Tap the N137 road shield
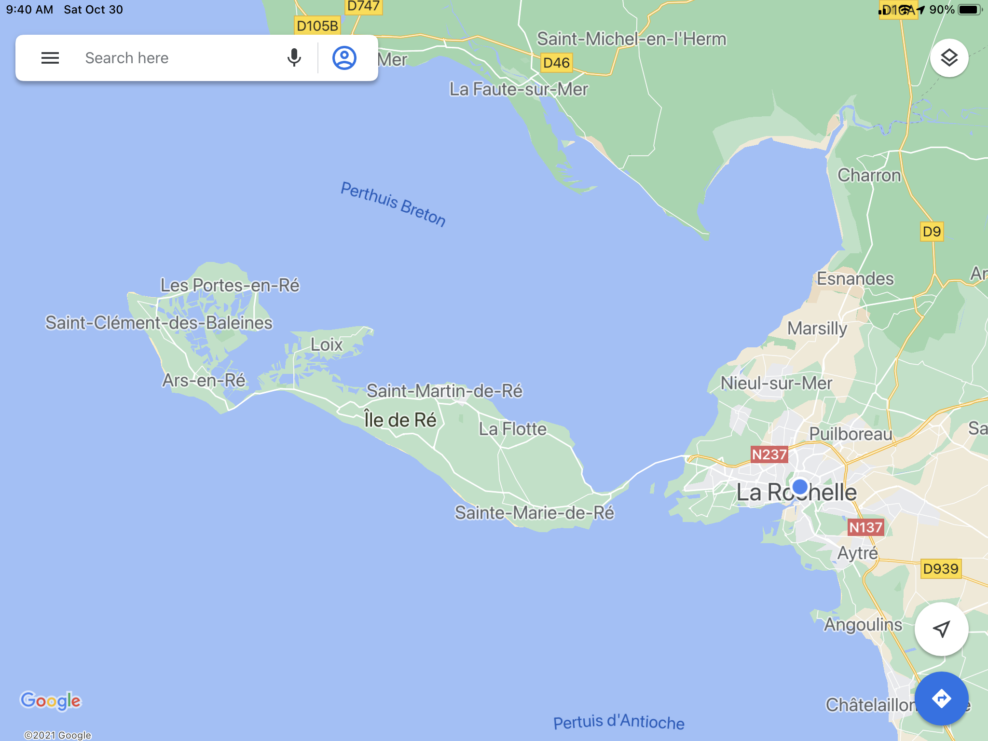 point(865,527)
